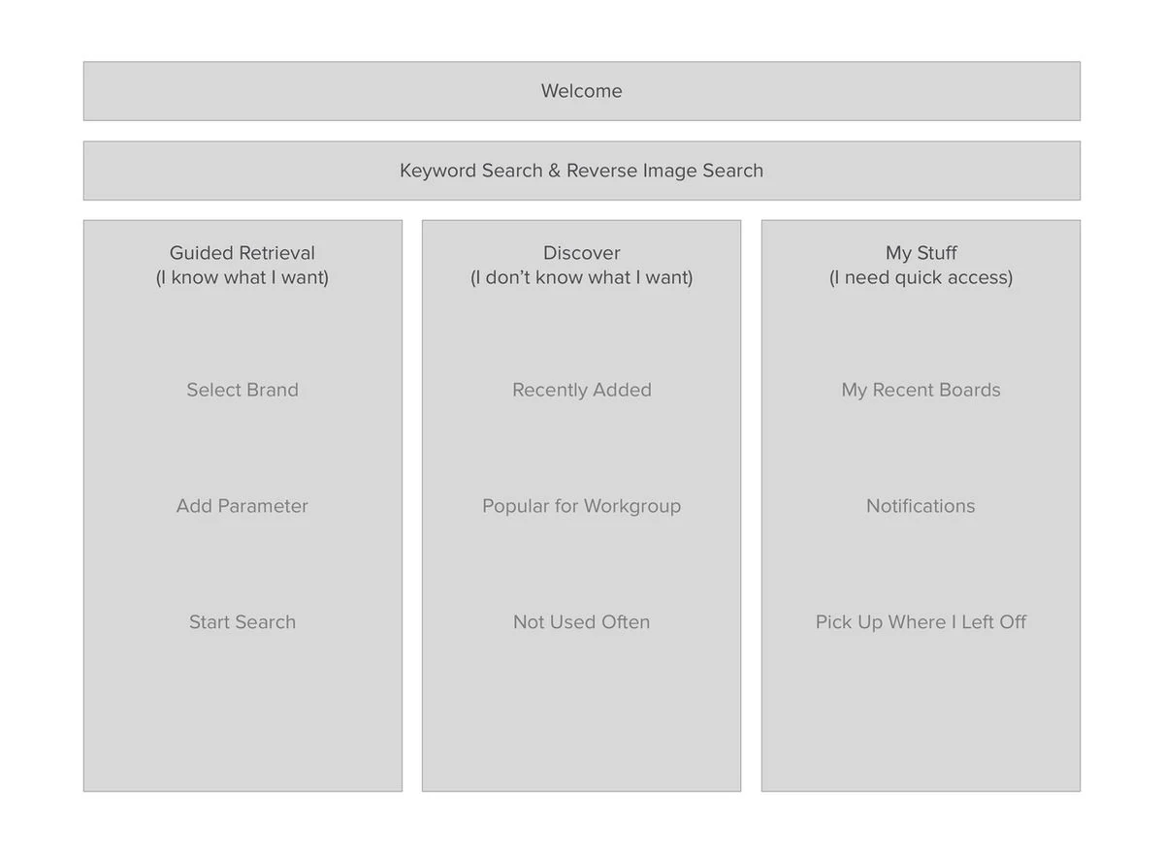Select the Guided Retrieval heading
Viewport: 1164px width, 853px height.
pos(242,253)
